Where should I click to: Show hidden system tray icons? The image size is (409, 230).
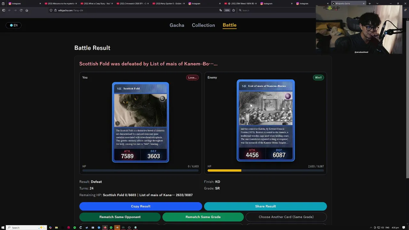coord(371,227)
